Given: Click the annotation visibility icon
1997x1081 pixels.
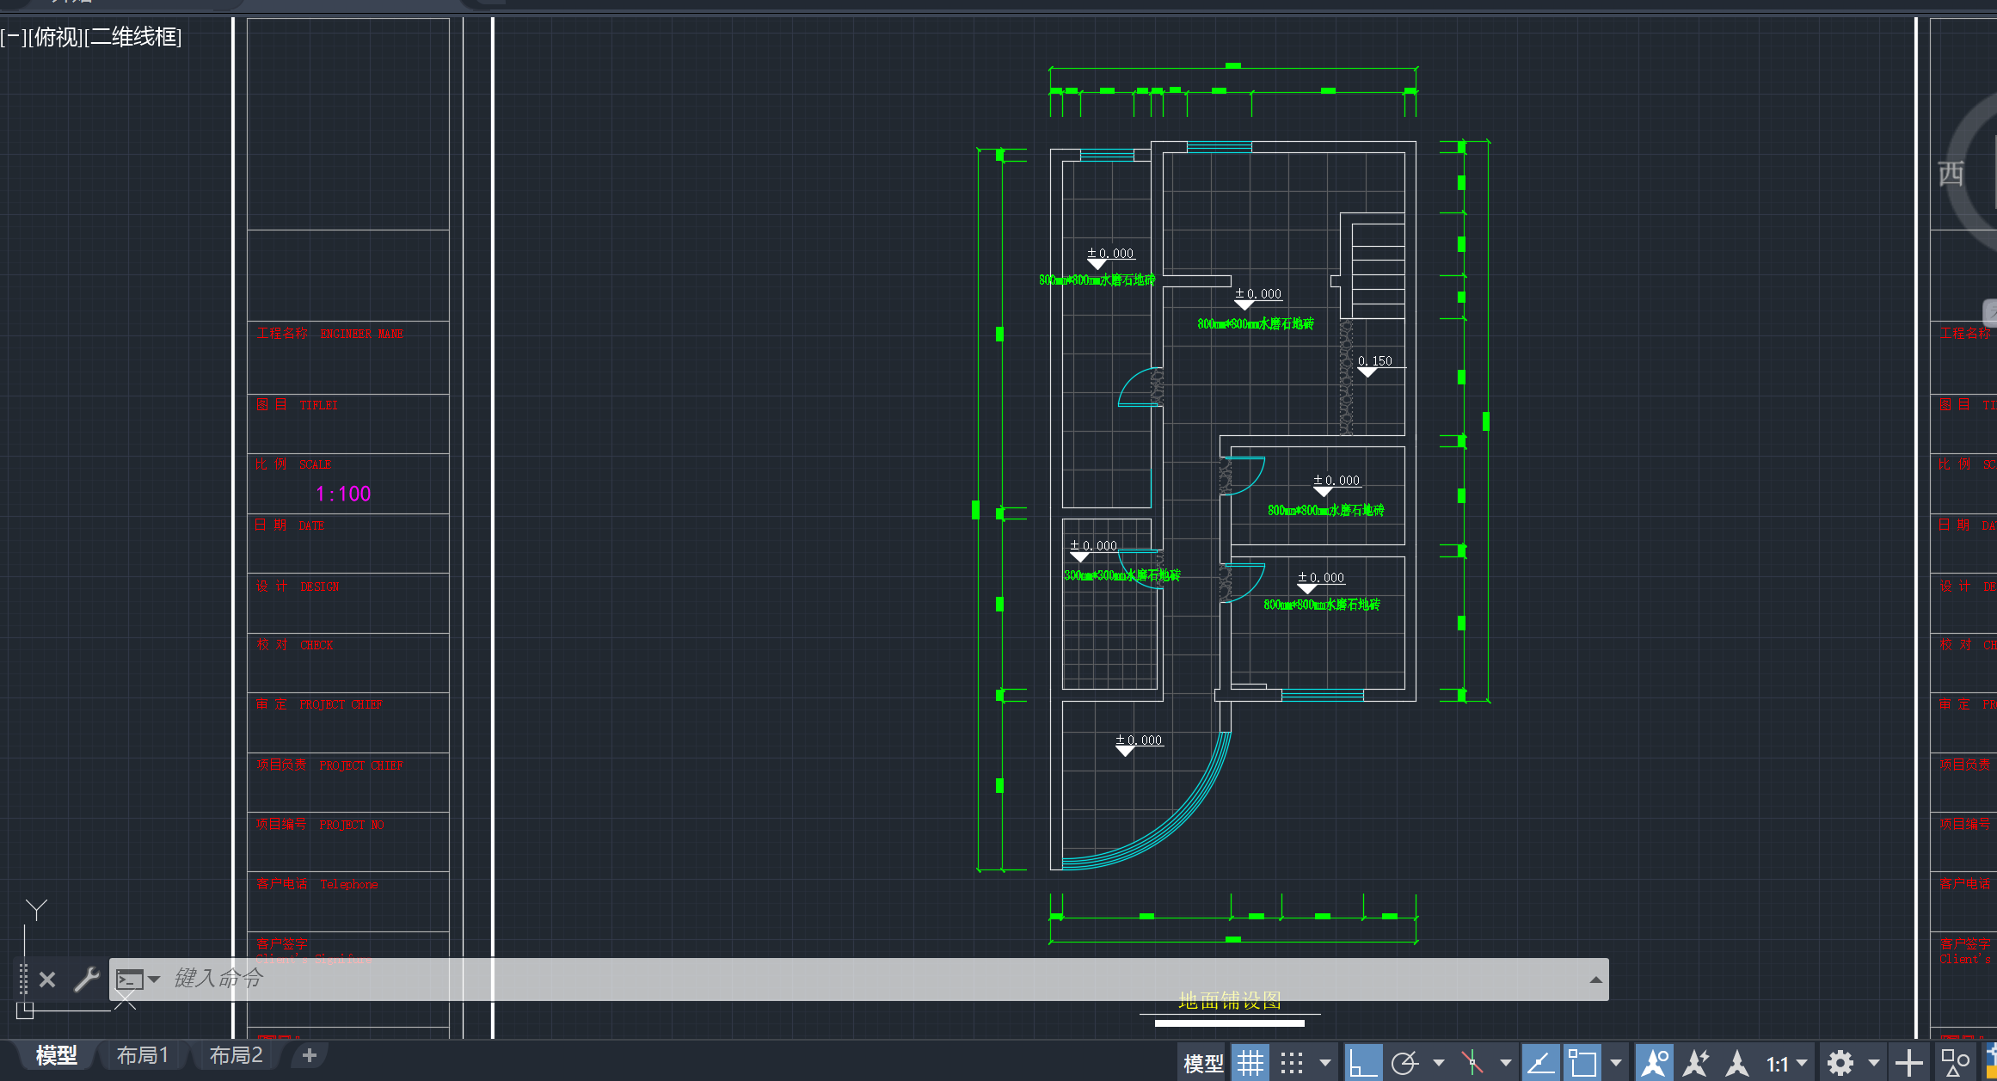Looking at the screenshot, I should tap(1655, 1064).
